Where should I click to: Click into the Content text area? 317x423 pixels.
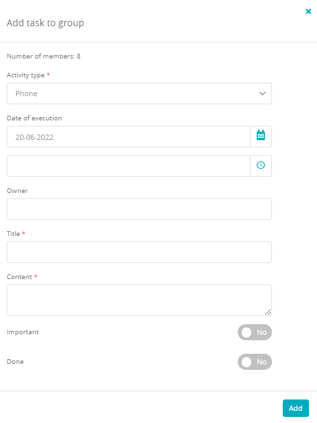139,300
